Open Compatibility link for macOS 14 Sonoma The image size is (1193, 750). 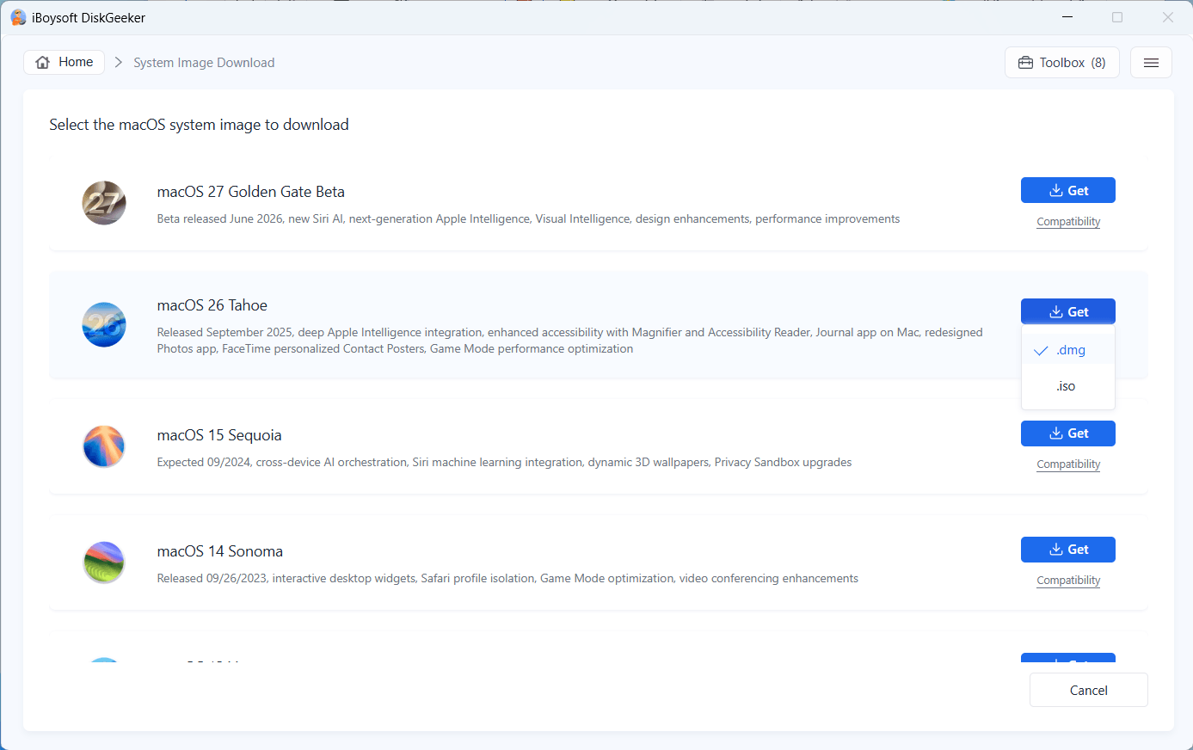tap(1068, 581)
